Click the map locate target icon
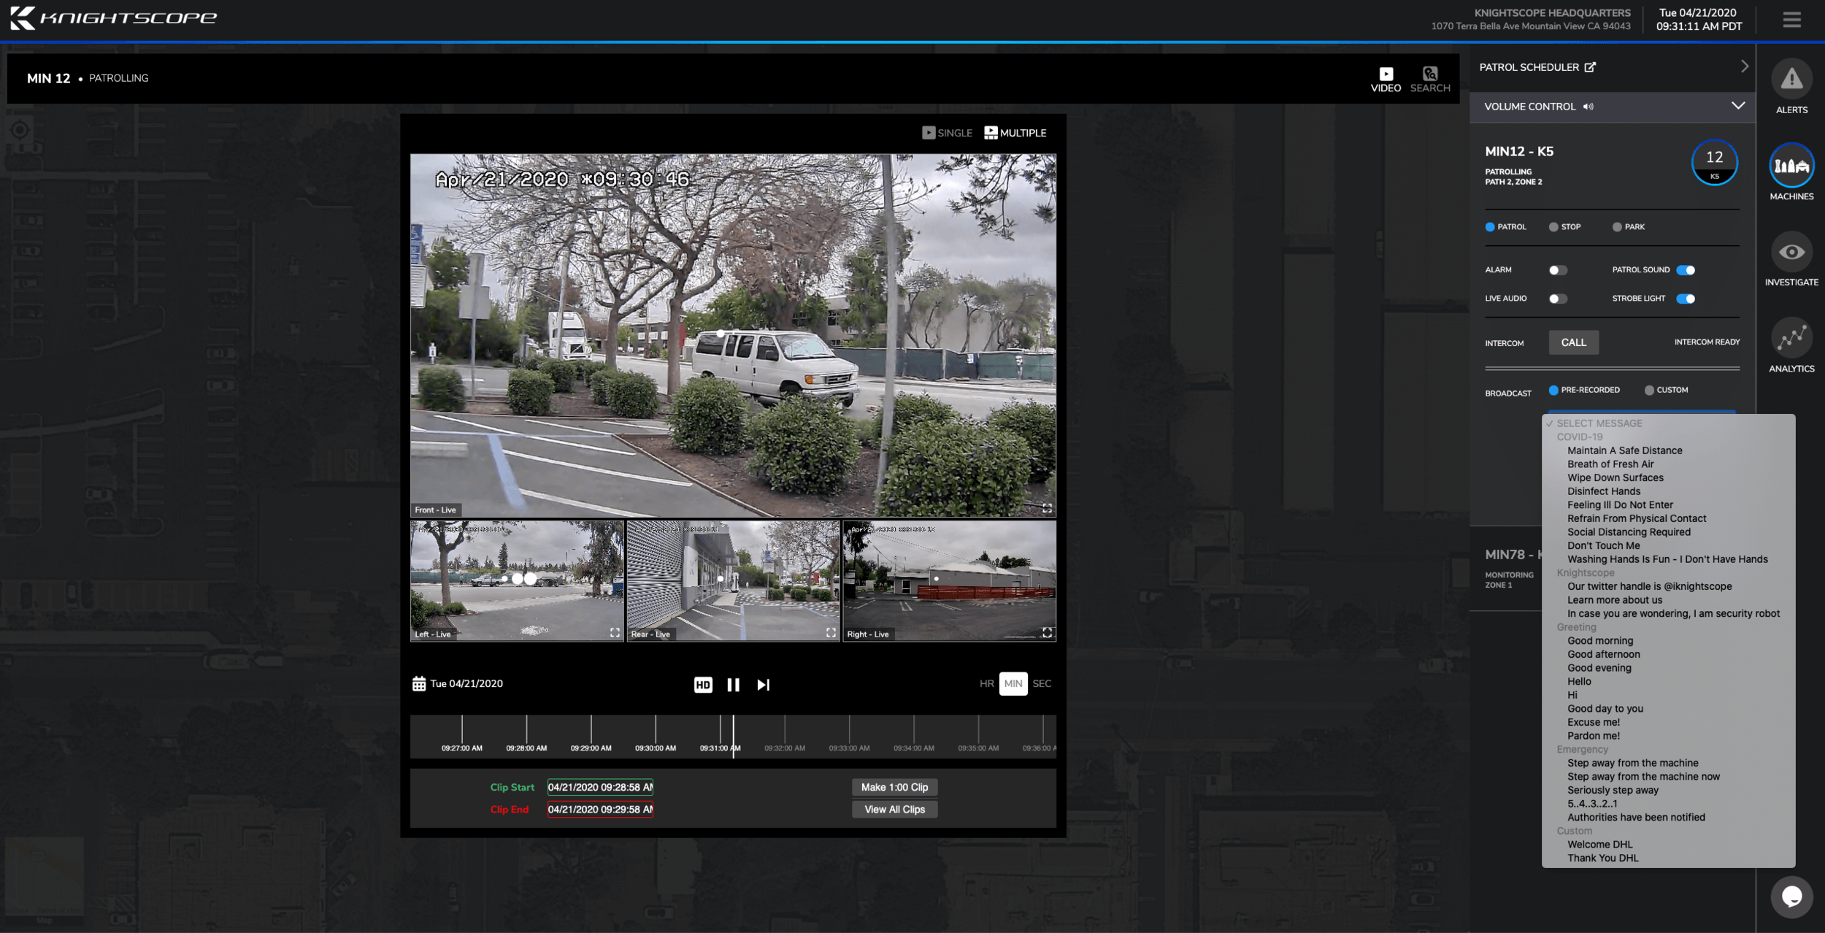The height and width of the screenshot is (933, 1825). point(20,130)
